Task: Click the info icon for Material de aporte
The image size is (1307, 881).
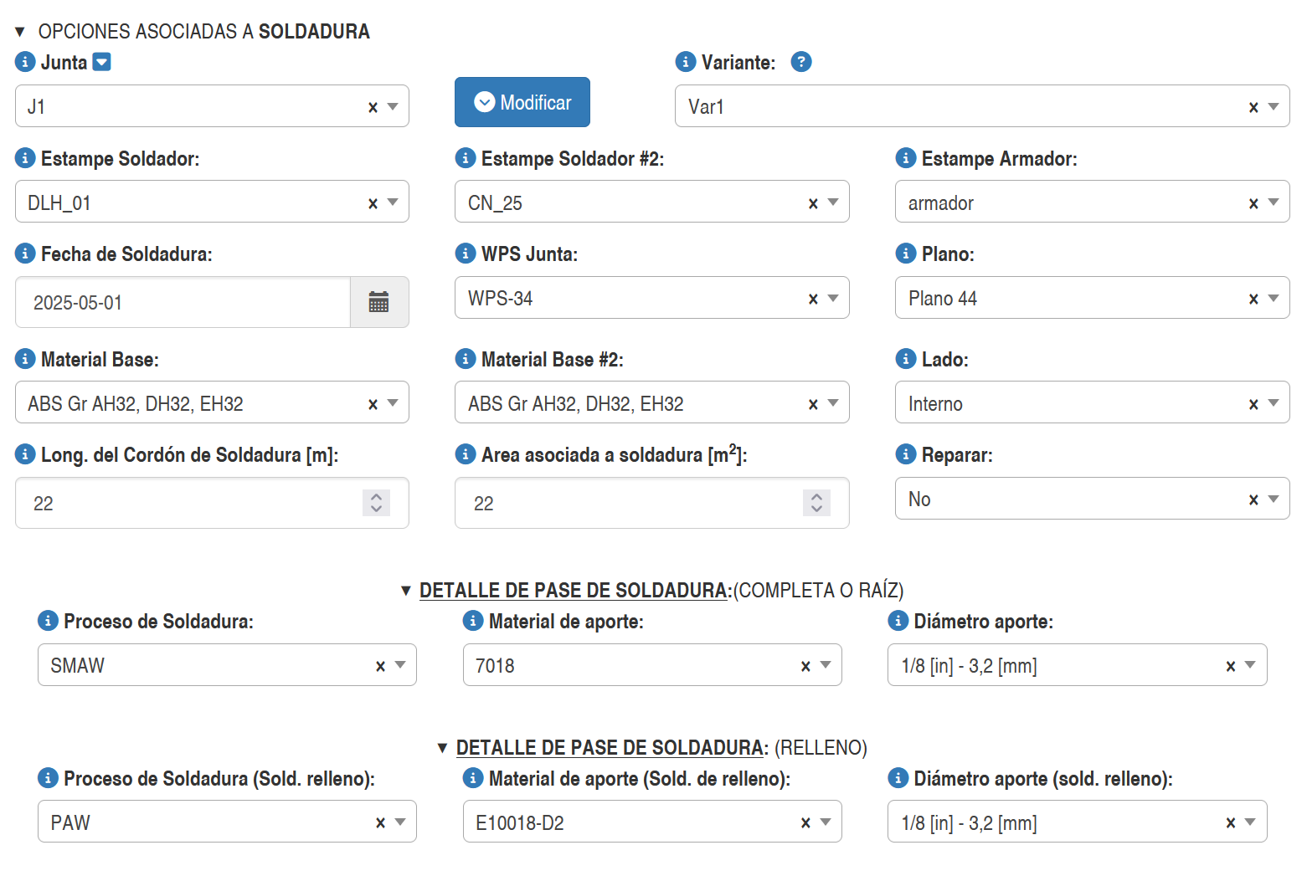Action: [x=472, y=621]
